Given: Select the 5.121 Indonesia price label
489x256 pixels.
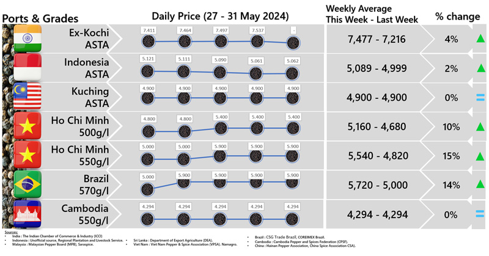Looking at the screenshot, I should pyautogui.click(x=148, y=59).
